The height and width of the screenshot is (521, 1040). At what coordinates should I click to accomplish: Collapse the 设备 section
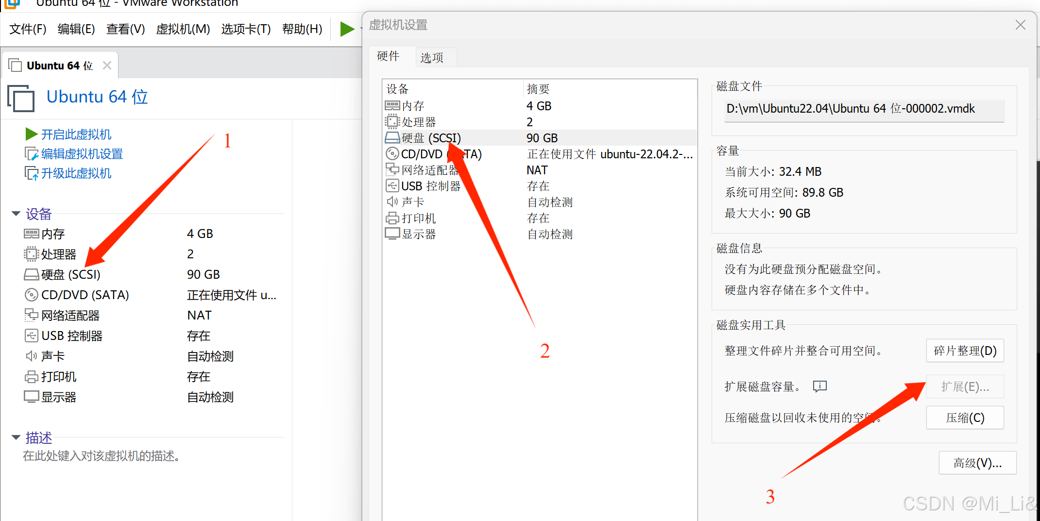pos(16,214)
